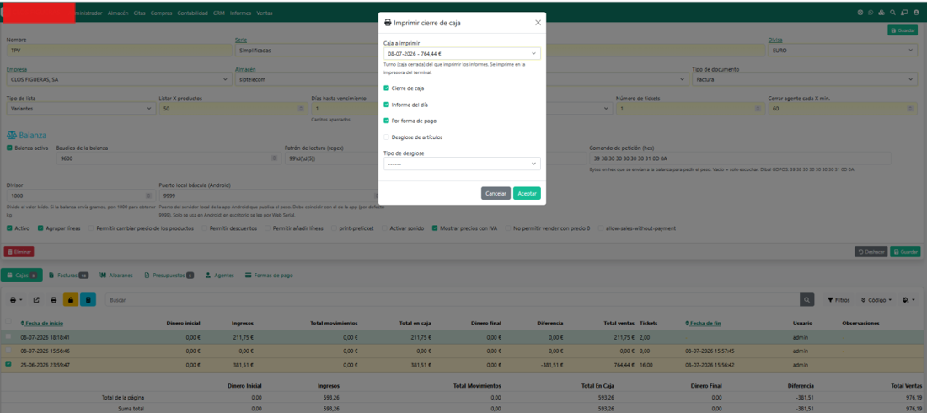Click the yellow lock icon button
This screenshot has height=413, width=927.
click(70, 300)
